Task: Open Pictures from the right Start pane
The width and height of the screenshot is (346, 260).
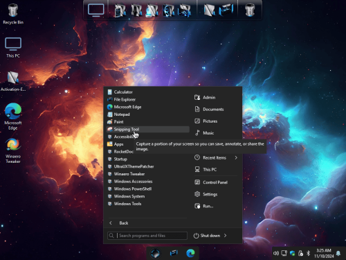Action: [x=216, y=121]
